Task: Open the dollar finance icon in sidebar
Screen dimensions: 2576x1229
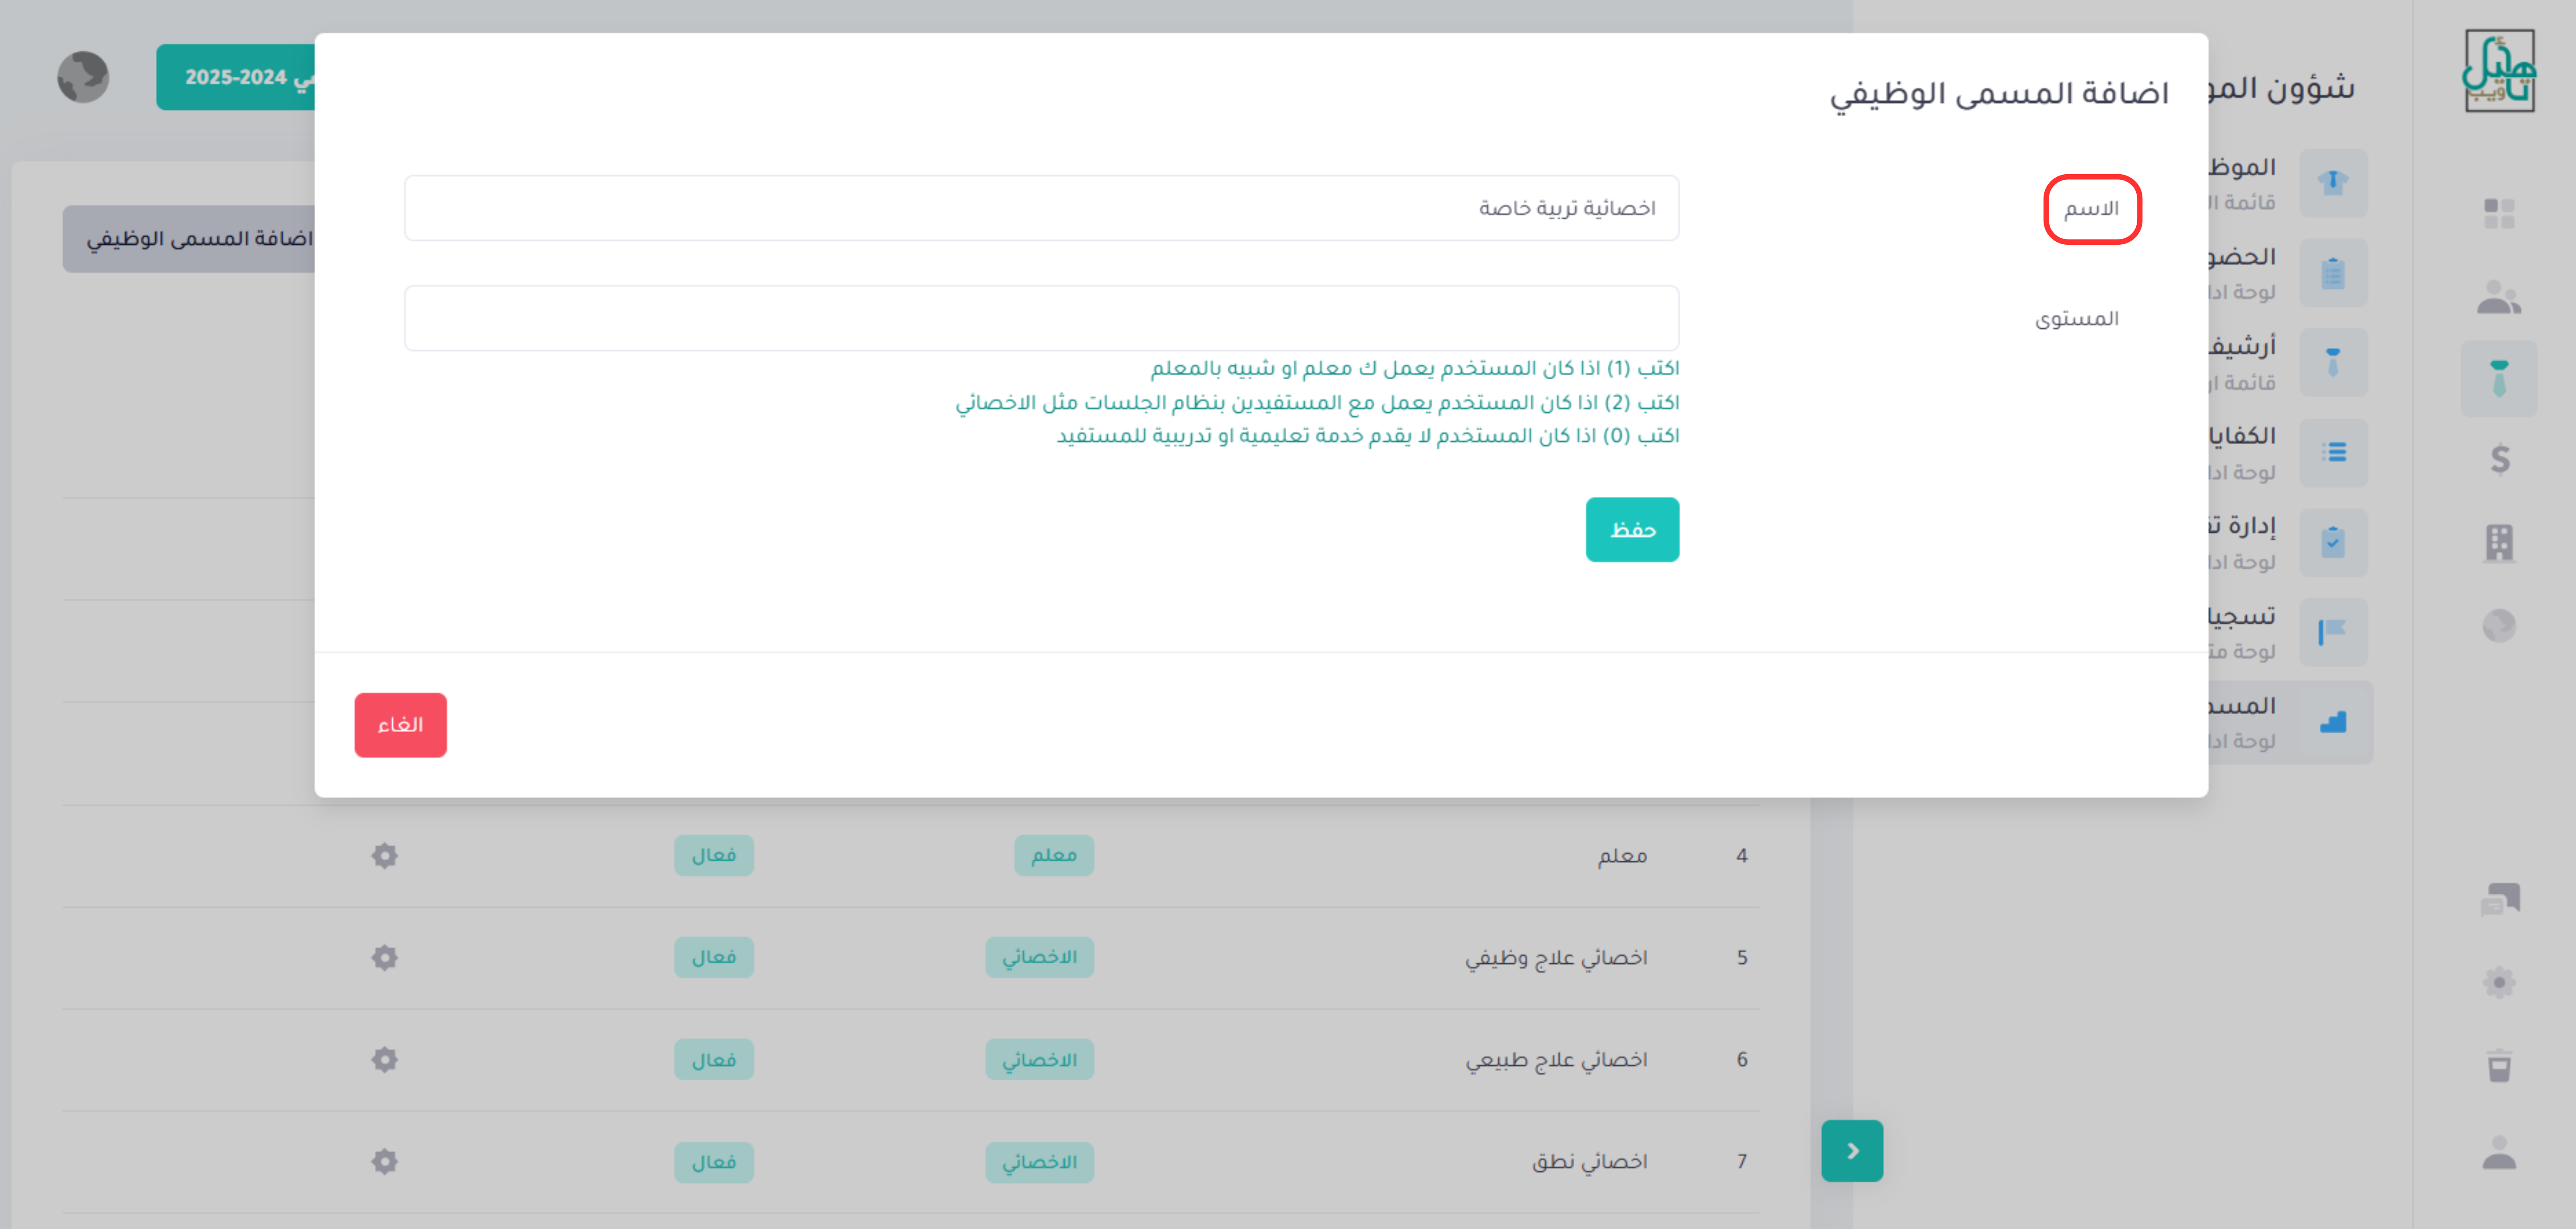Action: (2499, 459)
